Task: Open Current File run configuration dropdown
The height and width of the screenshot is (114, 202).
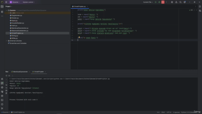Action: point(148,2)
